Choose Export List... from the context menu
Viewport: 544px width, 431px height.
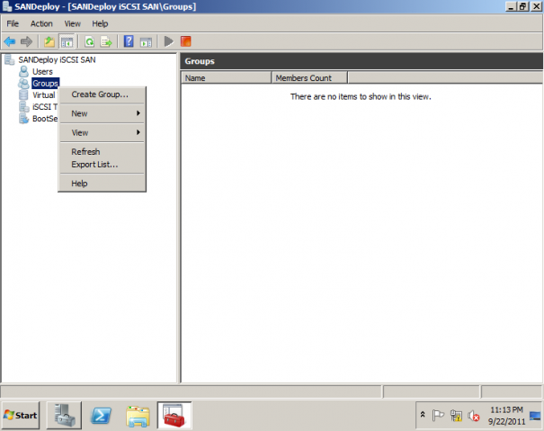click(x=102, y=165)
